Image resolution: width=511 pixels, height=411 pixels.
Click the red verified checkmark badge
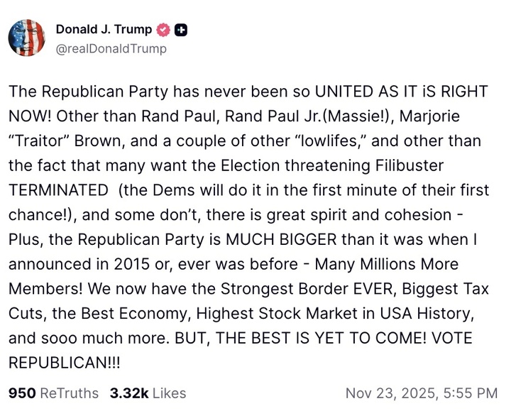pos(163,30)
